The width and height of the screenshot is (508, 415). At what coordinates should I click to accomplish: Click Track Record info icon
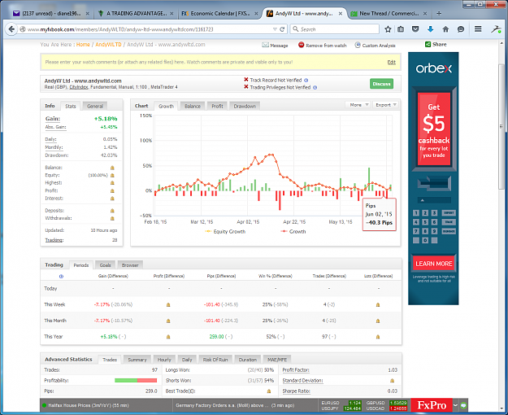click(x=306, y=80)
